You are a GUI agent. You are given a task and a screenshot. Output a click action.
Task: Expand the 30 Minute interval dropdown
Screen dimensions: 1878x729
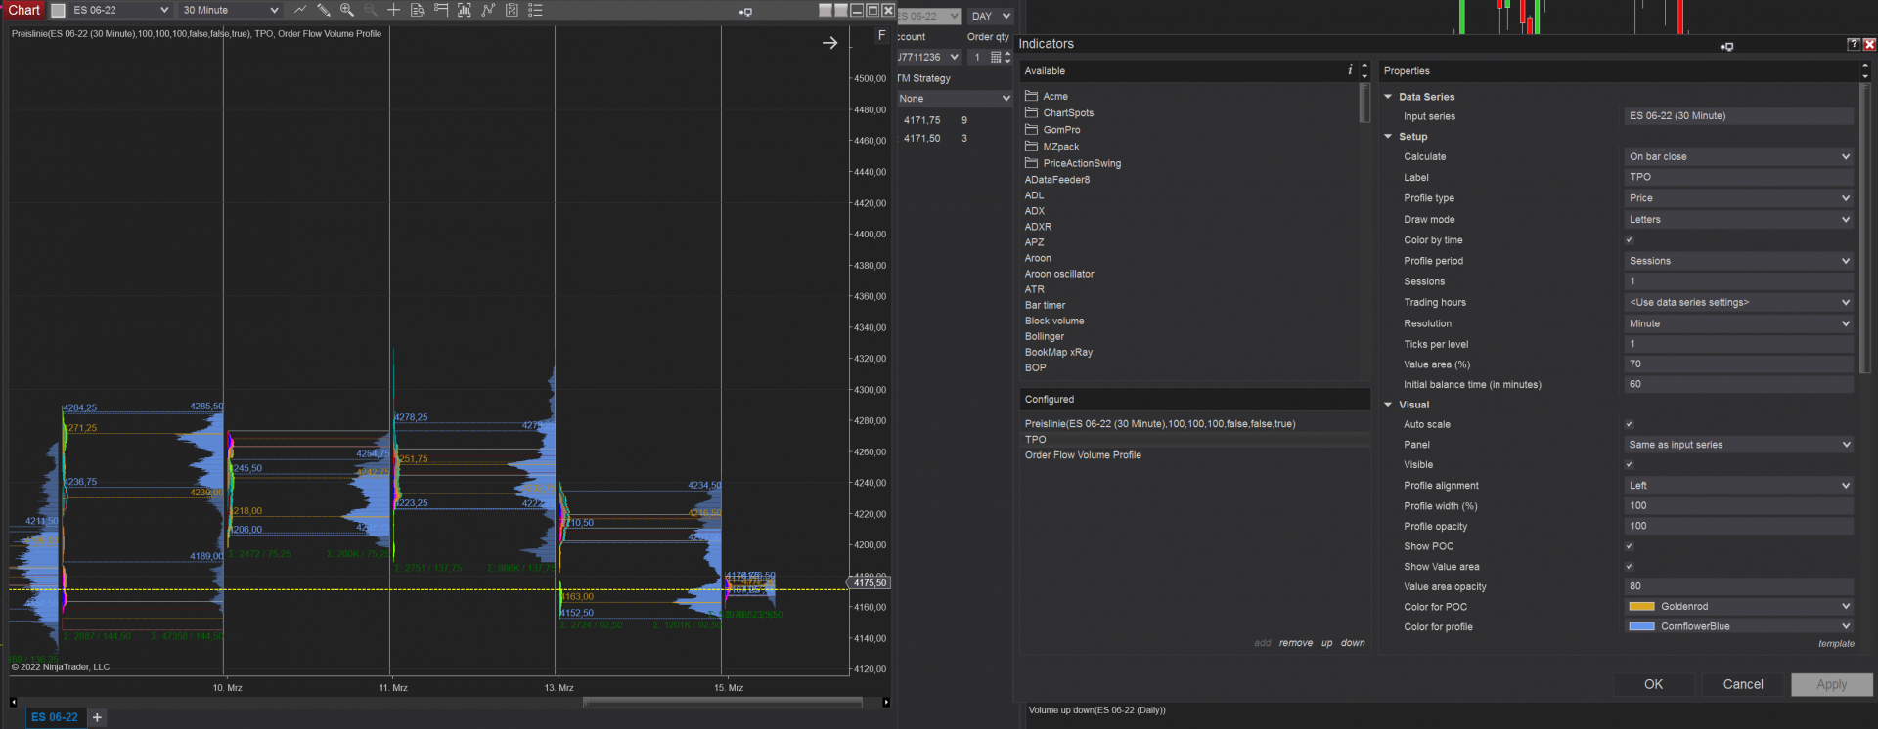(230, 10)
